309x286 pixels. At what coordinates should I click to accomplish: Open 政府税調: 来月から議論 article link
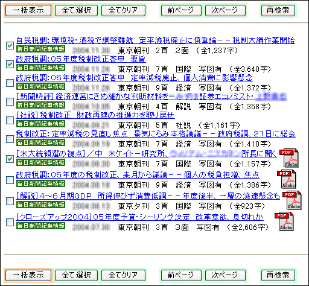[x=138, y=175]
